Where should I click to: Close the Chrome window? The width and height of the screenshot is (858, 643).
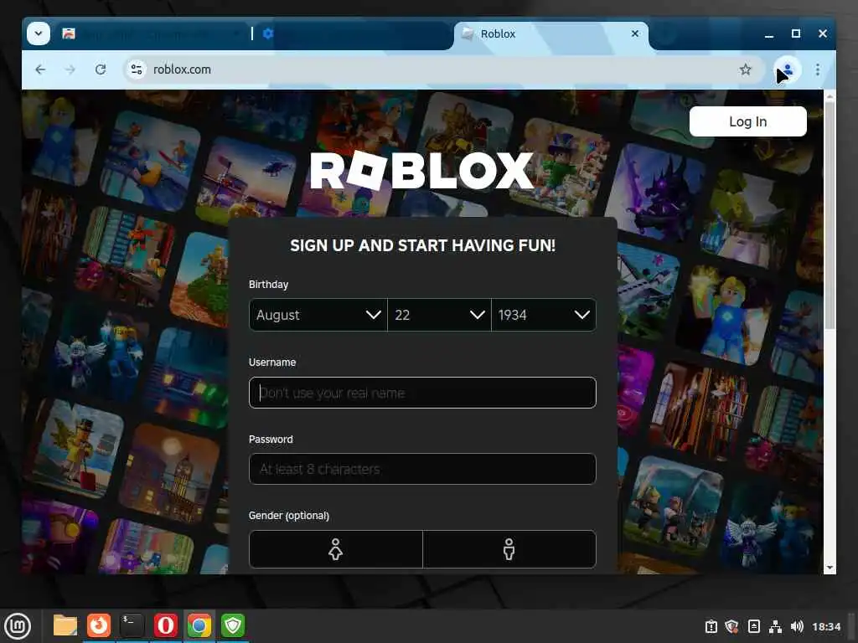coord(823,33)
